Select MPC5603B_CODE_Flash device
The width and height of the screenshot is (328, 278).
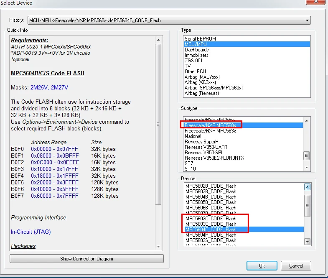pos(244,191)
